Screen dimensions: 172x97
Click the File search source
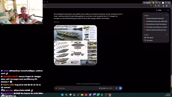tap(149, 40)
